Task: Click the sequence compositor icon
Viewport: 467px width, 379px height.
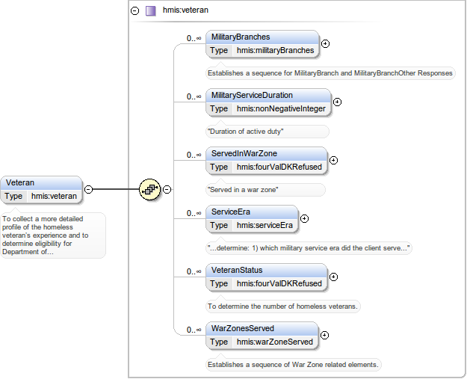Action: click(150, 189)
